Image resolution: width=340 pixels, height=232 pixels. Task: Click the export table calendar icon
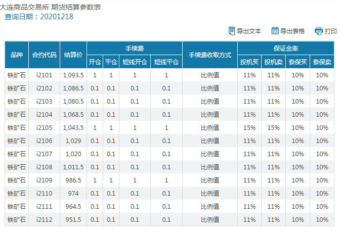[x=275, y=31]
